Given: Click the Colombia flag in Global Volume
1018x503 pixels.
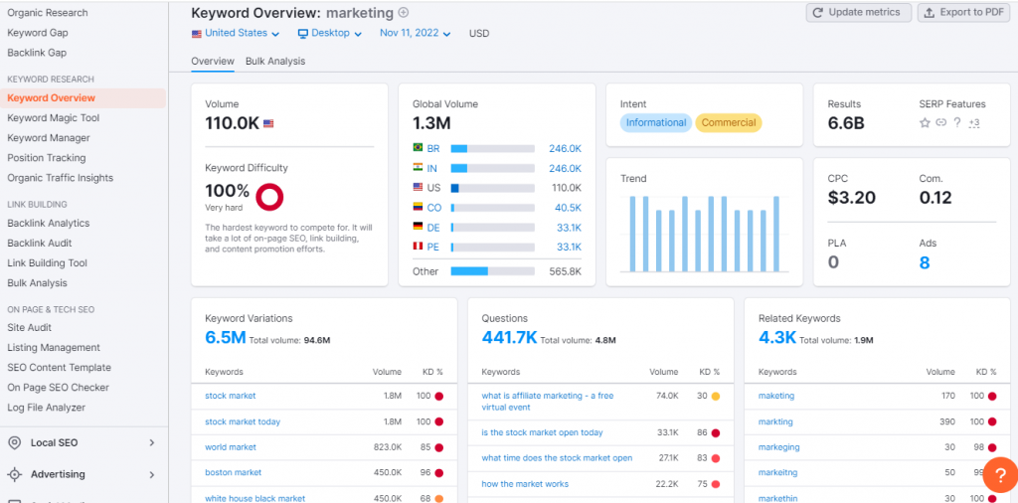Looking at the screenshot, I should pyautogui.click(x=419, y=207).
